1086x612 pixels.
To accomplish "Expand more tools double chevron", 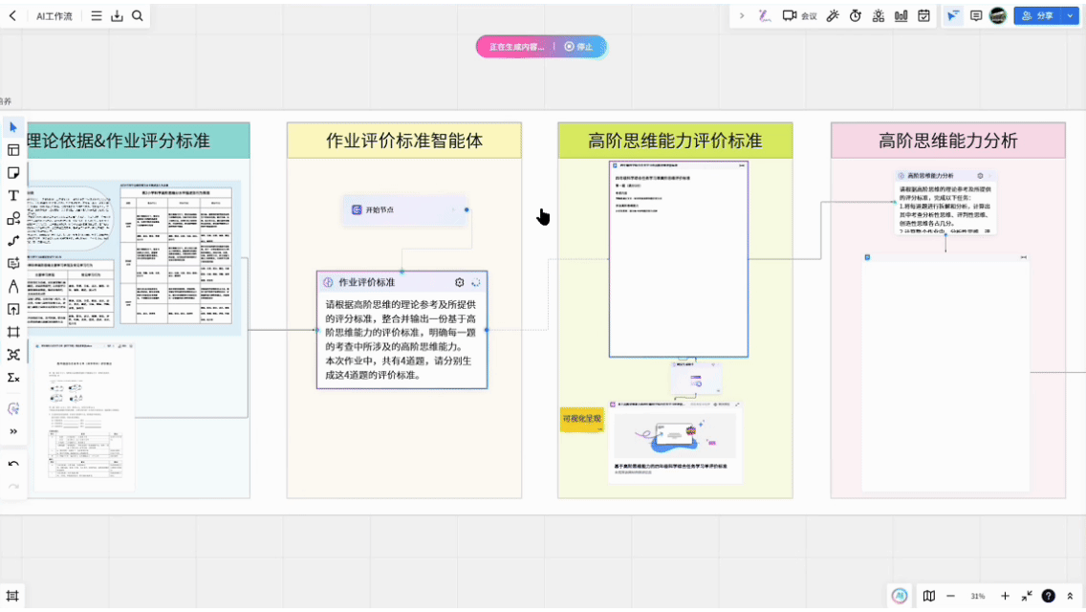I will pyautogui.click(x=13, y=432).
